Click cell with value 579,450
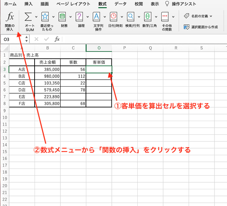The image size is (227, 206). point(47,90)
